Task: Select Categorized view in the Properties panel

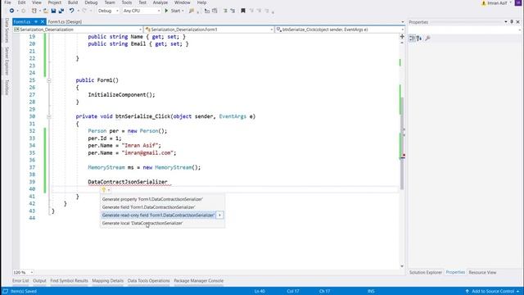Action: [412, 39]
